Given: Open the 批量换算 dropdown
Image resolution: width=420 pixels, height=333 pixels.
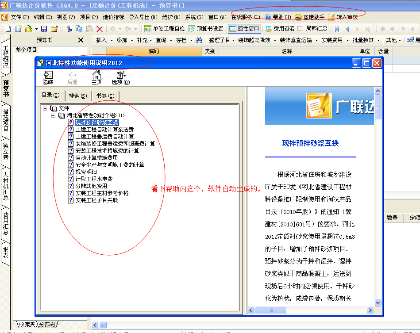Looking at the screenshot, I should pos(366,40).
